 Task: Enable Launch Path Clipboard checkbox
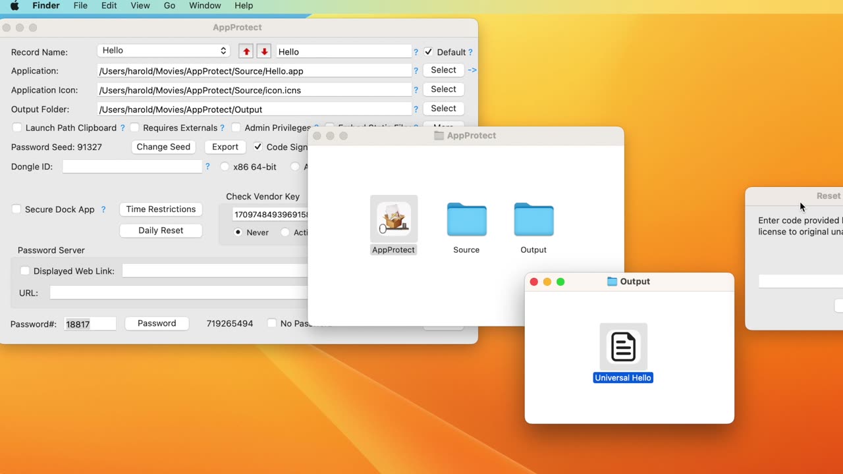[x=18, y=128]
